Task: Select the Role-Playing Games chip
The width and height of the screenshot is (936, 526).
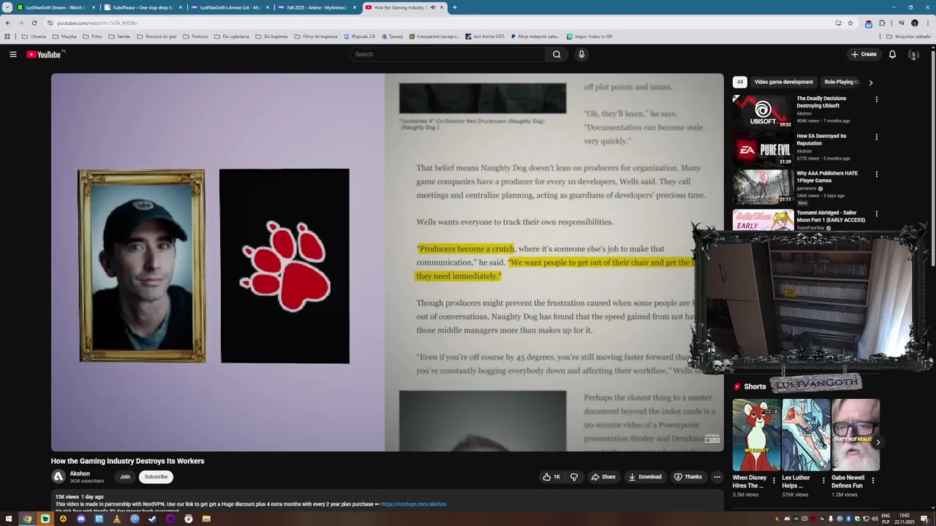Action: click(841, 82)
